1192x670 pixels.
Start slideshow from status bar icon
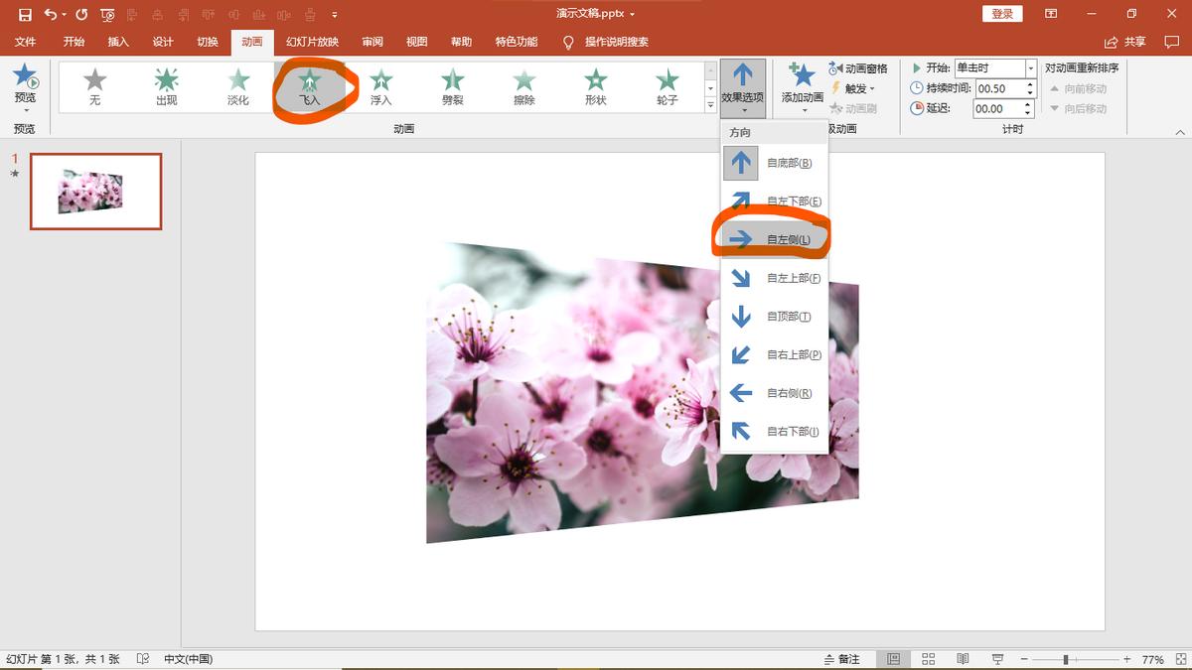(997, 659)
